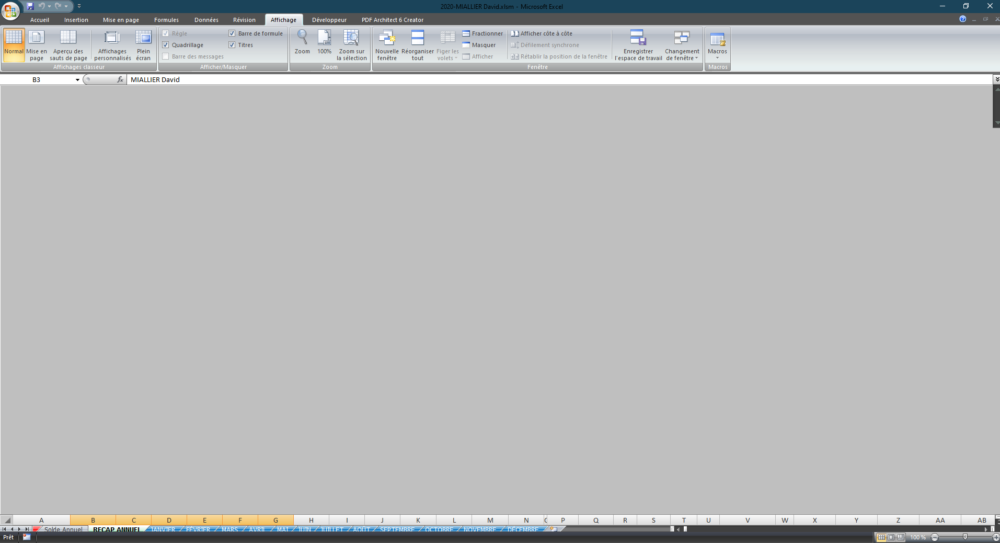Open PDF Architect 6 Creator tab
This screenshot has width=1000, height=543.
(393, 20)
